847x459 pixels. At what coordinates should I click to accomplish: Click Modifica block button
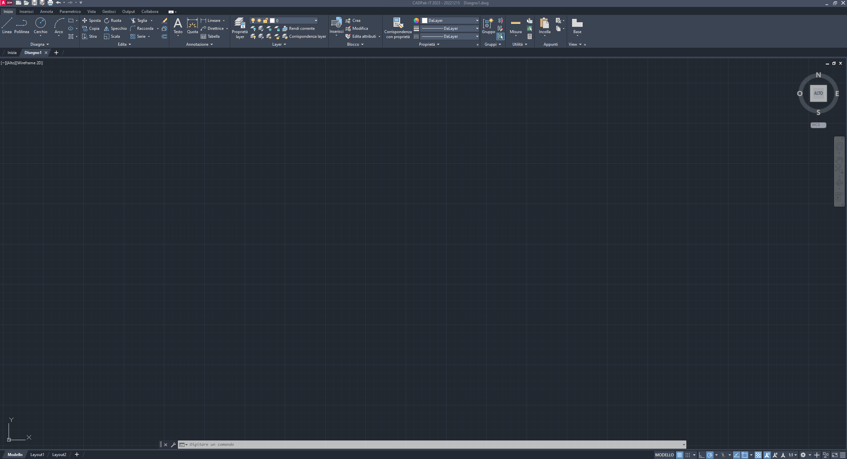click(357, 28)
